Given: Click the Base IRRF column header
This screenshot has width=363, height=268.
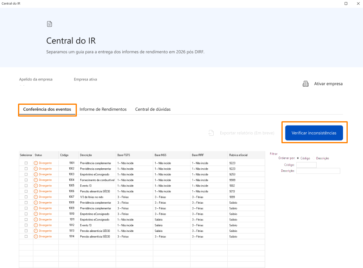Looking at the screenshot, I should 209,155.
